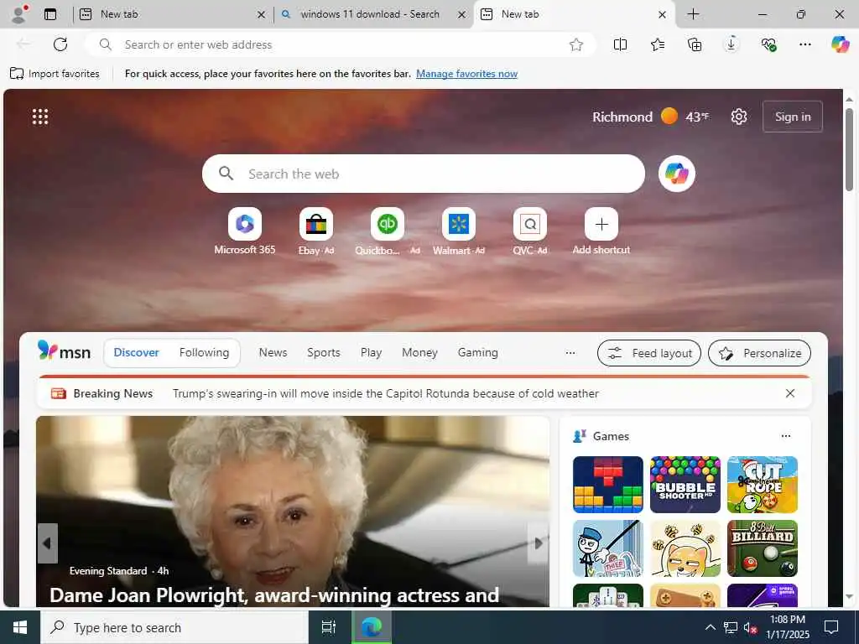Show next story in carousel
This screenshot has height=644, width=859.
(x=538, y=543)
